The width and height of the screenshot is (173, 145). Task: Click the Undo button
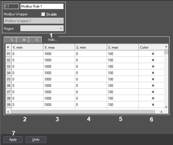click(x=36, y=140)
